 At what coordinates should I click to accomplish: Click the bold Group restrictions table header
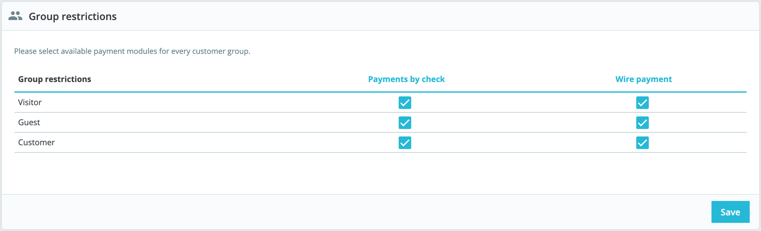(x=54, y=79)
